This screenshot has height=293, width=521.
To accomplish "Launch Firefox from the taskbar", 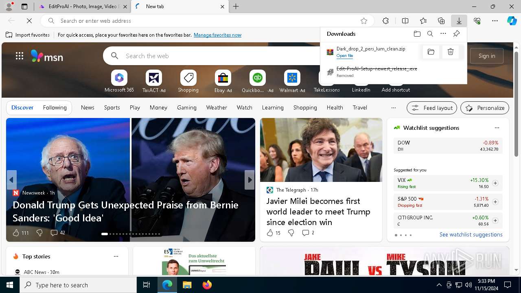I will [x=207, y=285].
